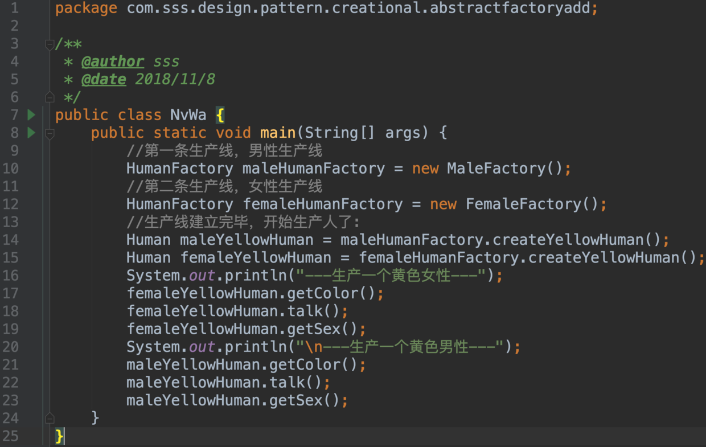Click the variable femaleHumanFactory declared on line 12
This screenshot has height=447, width=706.
pyautogui.click(x=323, y=204)
